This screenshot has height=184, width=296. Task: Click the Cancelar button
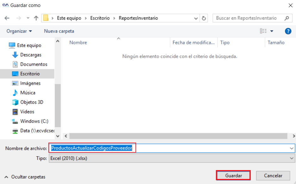pyautogui.click(x=273, y=175)
